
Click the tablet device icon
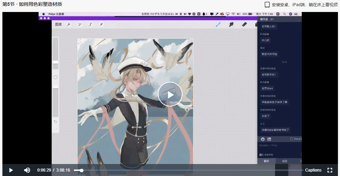pos(267,4)
